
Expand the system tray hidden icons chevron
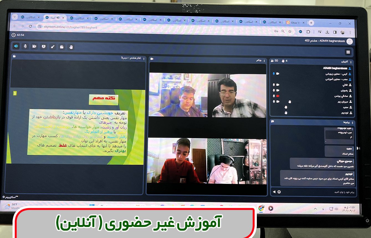click(315, 209)
